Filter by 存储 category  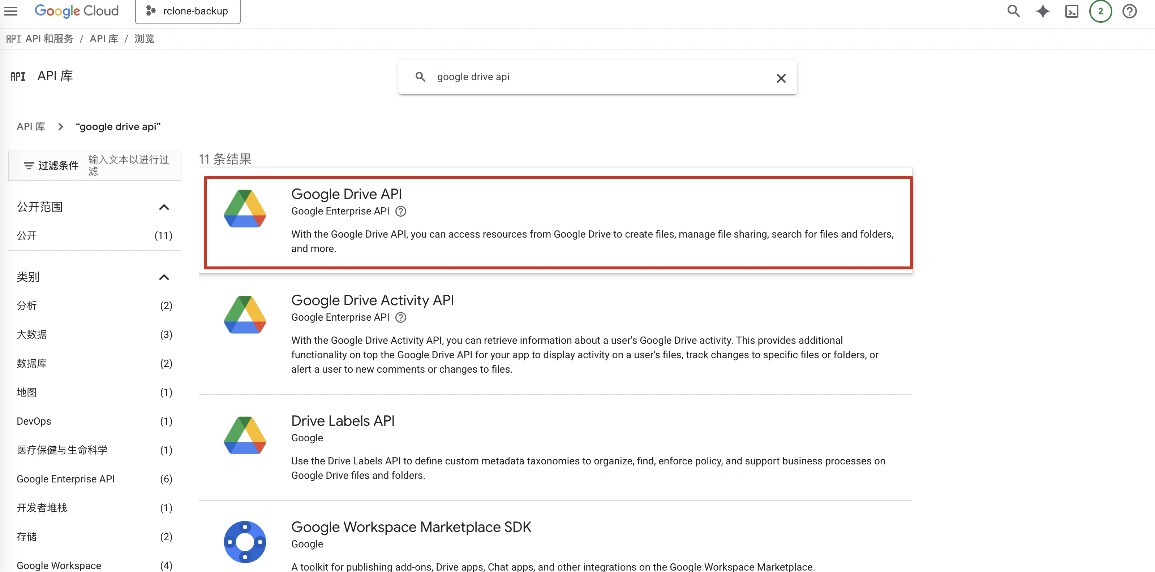click(95, 537)
